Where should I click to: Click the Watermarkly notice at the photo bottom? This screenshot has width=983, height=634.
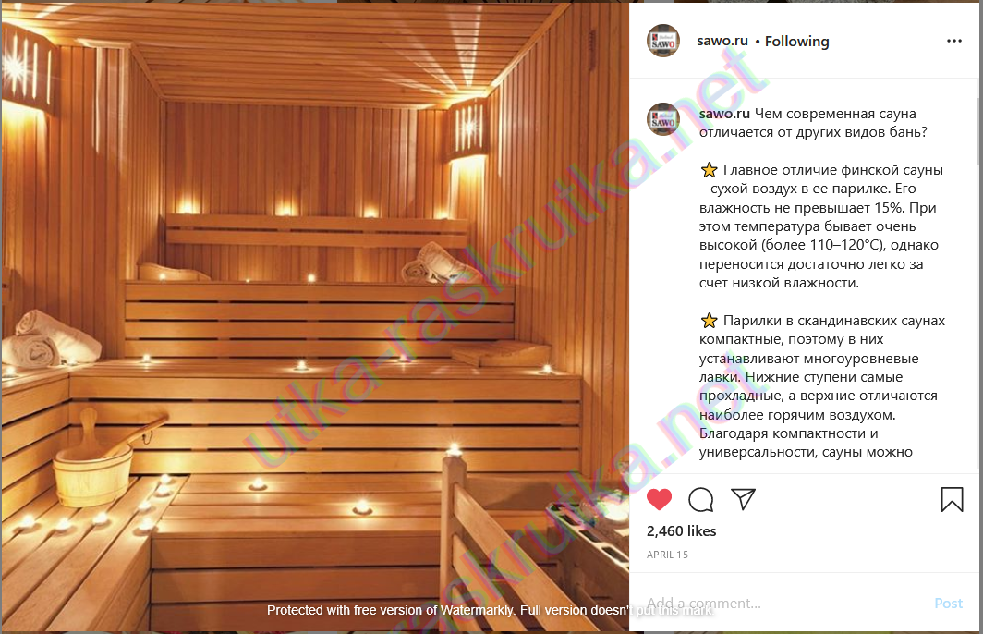tap(490, 610)
